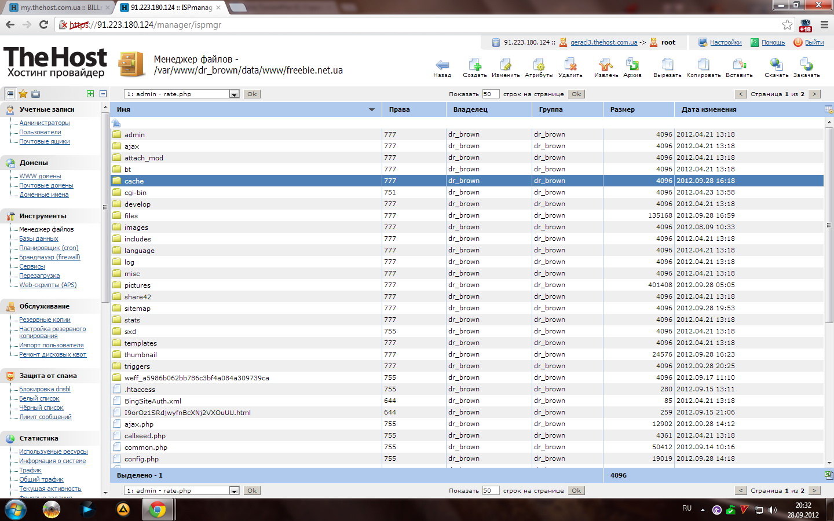Select the BILLmanager browser tab

point(58,8)
